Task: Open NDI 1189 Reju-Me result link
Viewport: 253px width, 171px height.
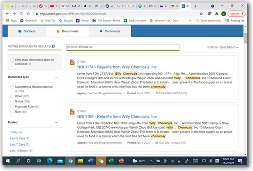Action: tap(117, 117)
